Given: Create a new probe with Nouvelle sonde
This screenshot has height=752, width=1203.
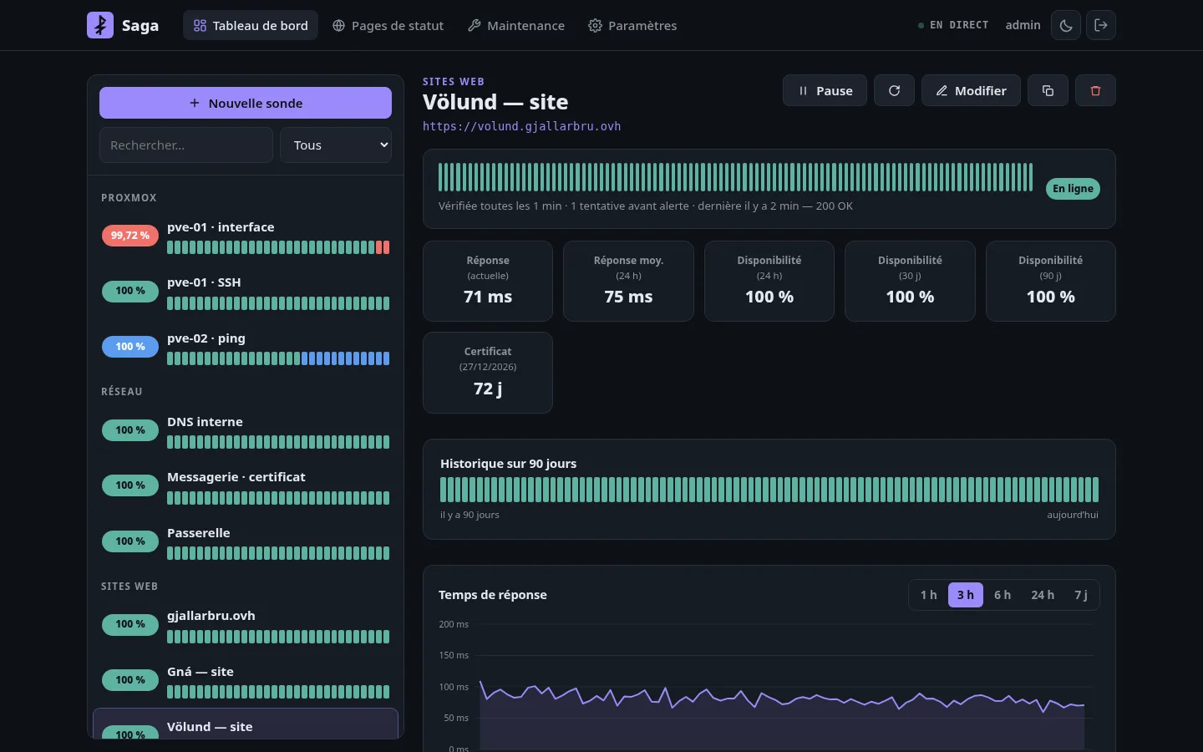Looking at the screenshot, I should (246, 103).
